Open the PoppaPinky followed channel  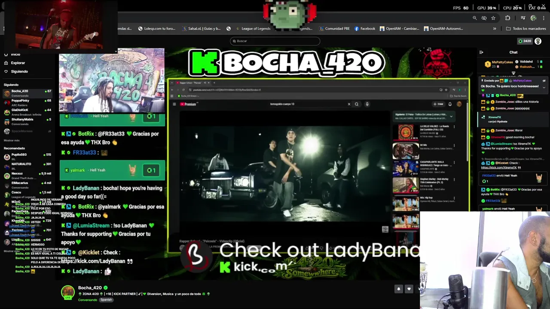point(27,103)
